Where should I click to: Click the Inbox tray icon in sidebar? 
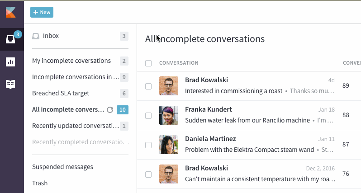click(36, 36)
